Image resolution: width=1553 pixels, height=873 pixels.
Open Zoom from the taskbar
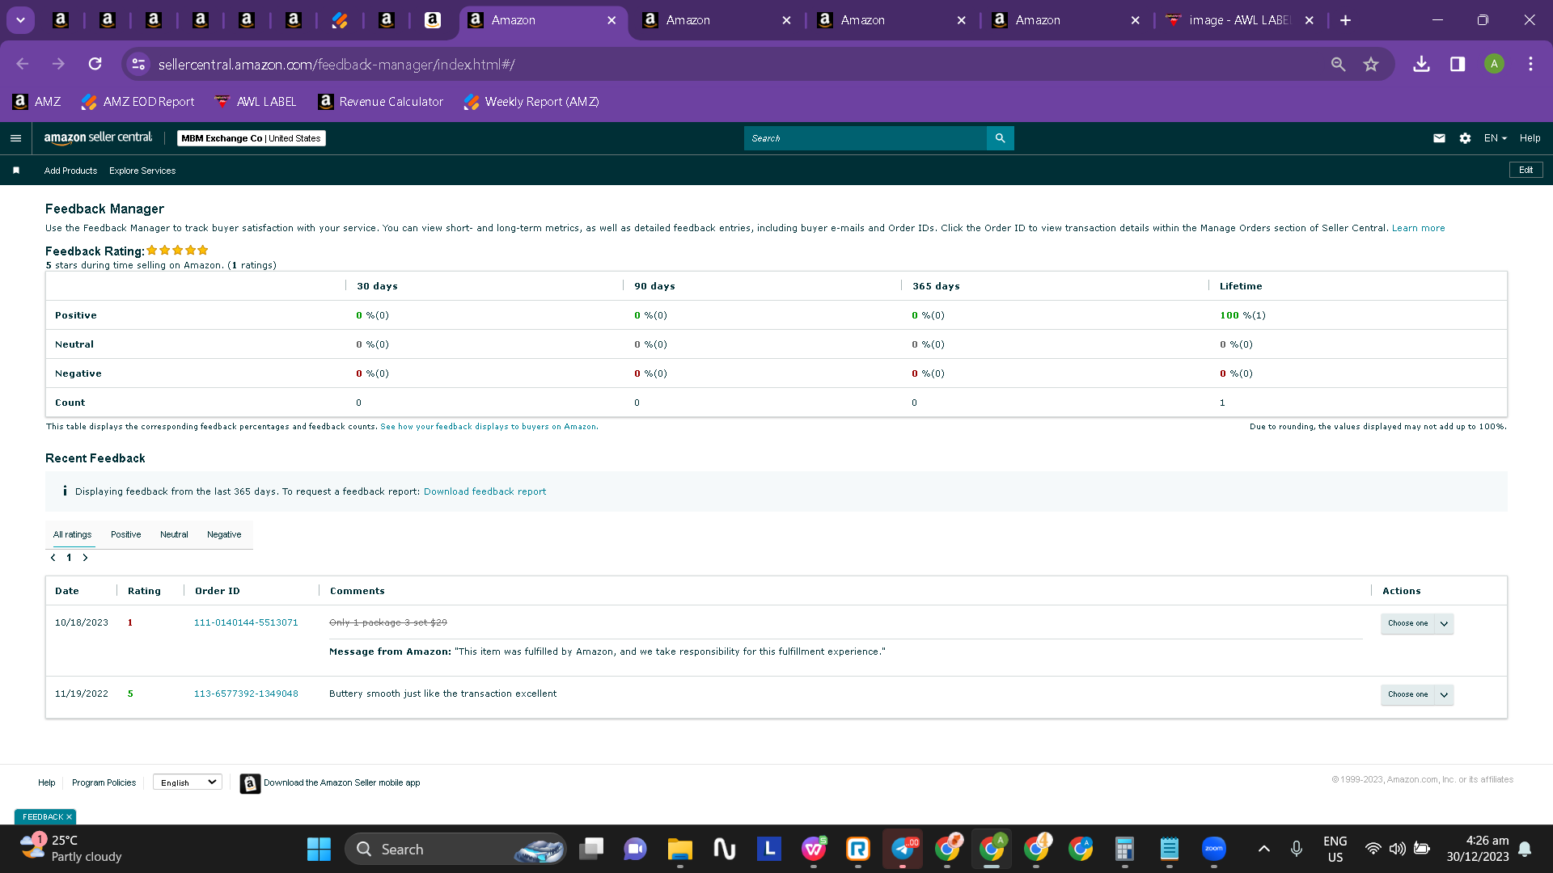[1213, 849]
